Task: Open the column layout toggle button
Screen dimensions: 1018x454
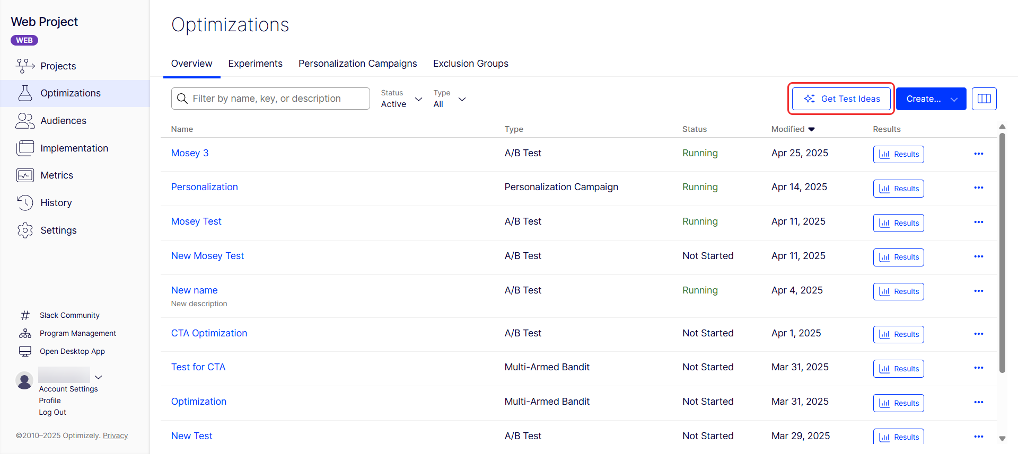Action: coord(984,99)
